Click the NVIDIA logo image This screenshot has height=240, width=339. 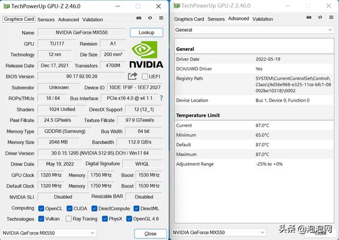point(146,55)
